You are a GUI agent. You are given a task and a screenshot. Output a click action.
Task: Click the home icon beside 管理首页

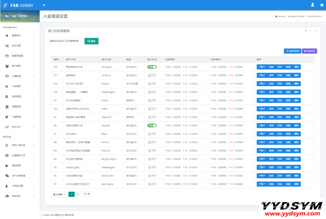pyautogui.click(x=7, y=36)
